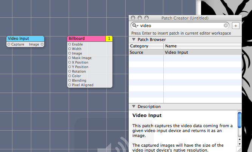Click the Mask Image input port
Screen dimensions: 252x152
[69, 58]
